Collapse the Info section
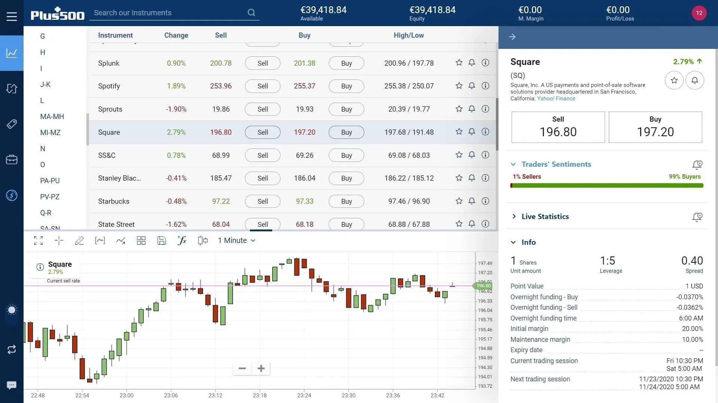 point(513,242)
